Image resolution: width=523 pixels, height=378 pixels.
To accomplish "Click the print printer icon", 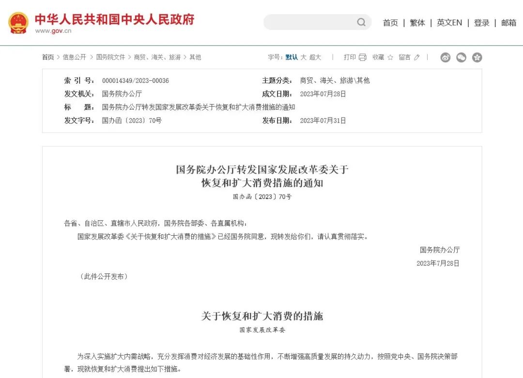I will tap(362, 57).
